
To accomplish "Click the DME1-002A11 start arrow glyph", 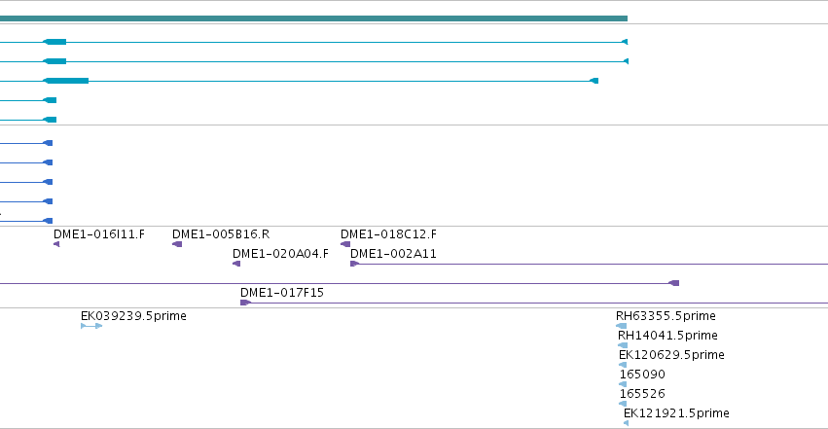I will 354,264.
